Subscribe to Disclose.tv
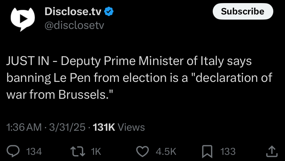This screenshot has height=161, width=285. pyautogui.click(x=243, y=11)
